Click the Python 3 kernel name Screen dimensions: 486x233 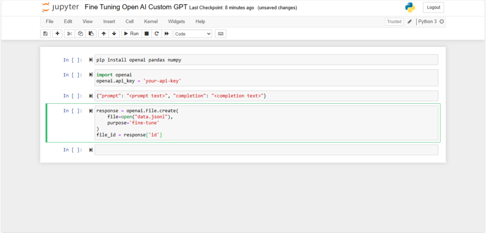click(428, 22)
